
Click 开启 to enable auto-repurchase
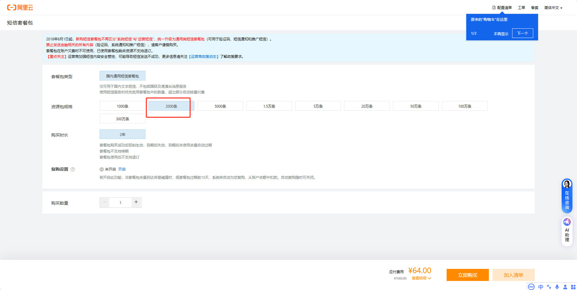click(122, 169)
